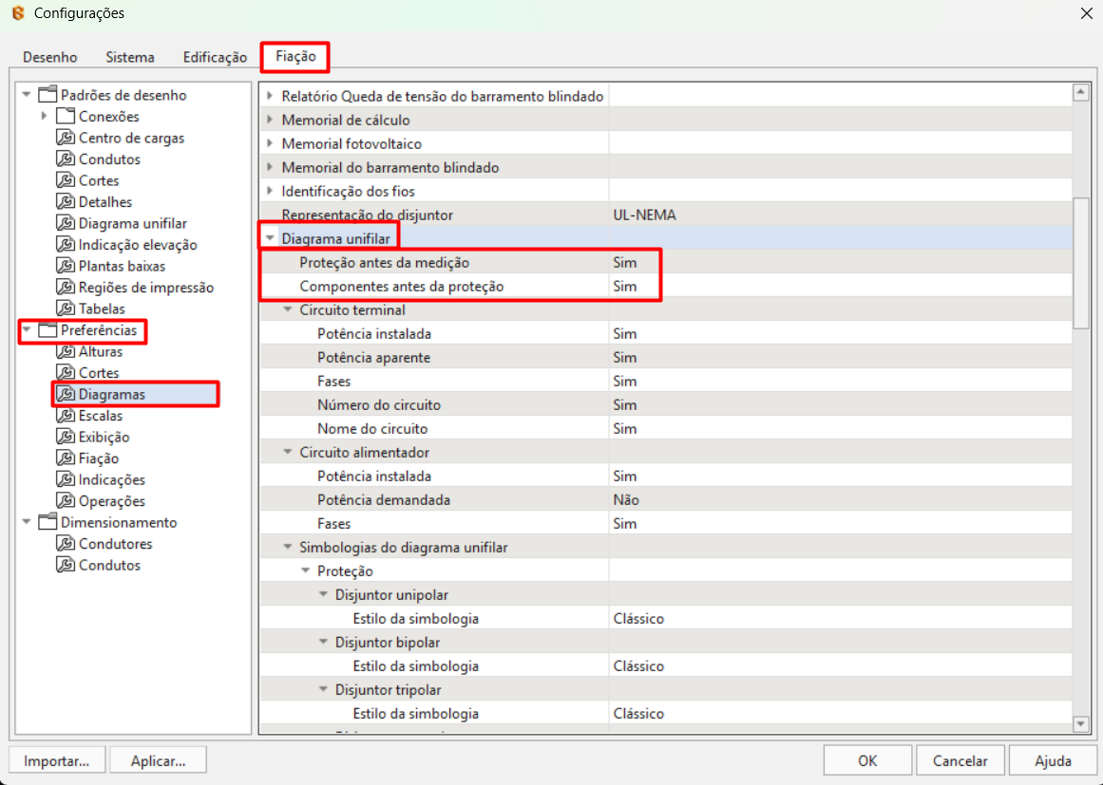Open the Desenho tab
Screen dimensions: 1103x785
point(50,57)
